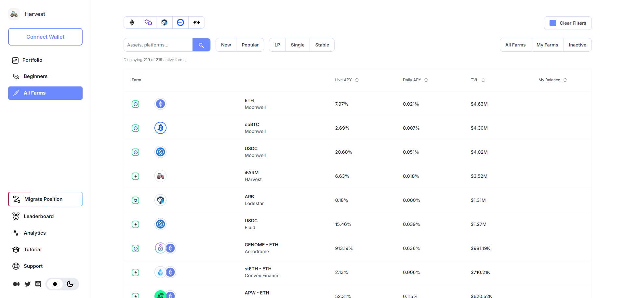Filter farms by Arbitrum network icon

click(164, 22)
